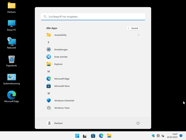Select the letter W section header

tap(49, 93)
